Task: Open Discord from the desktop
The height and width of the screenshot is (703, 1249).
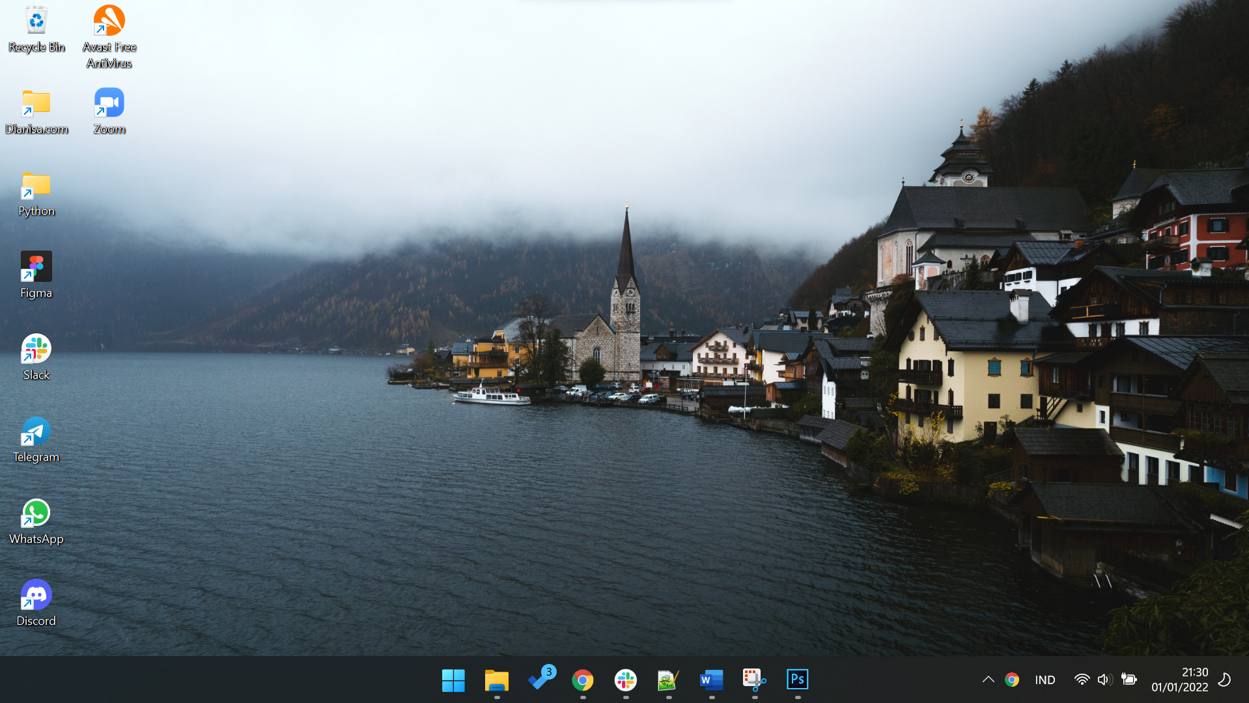Action: (x=36, y=594)
